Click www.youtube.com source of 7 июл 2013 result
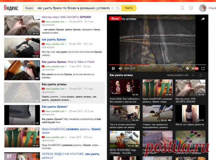216x160 pixels. click(x=55, y=66)
